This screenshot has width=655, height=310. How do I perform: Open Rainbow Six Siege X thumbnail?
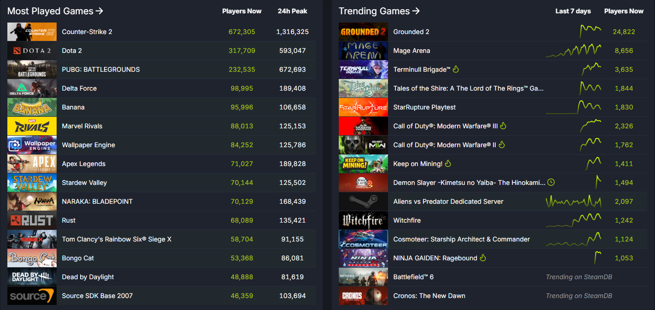point(32,239)
